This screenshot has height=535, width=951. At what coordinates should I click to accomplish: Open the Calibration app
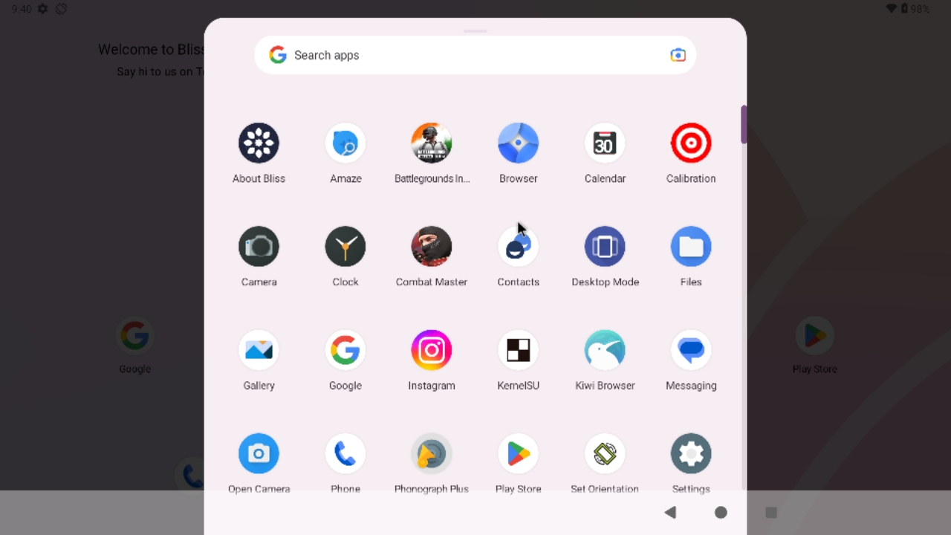tap(690, 143)
